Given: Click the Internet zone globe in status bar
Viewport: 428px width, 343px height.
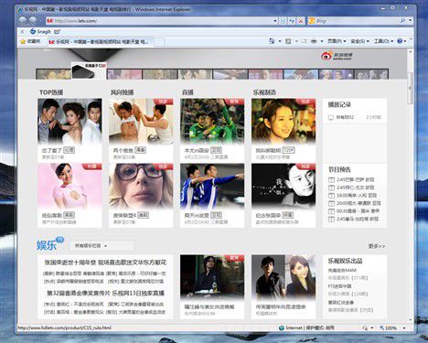Looking at the screenshot, I should [282, 328].
